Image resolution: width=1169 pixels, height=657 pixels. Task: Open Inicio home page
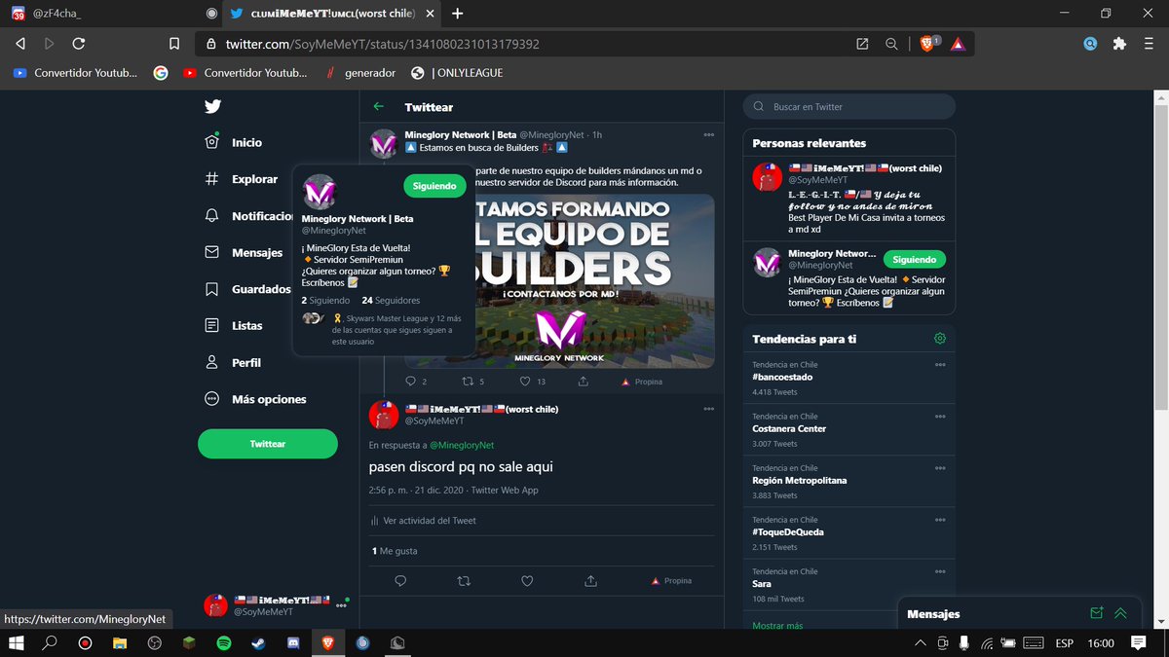click(234, 142)
